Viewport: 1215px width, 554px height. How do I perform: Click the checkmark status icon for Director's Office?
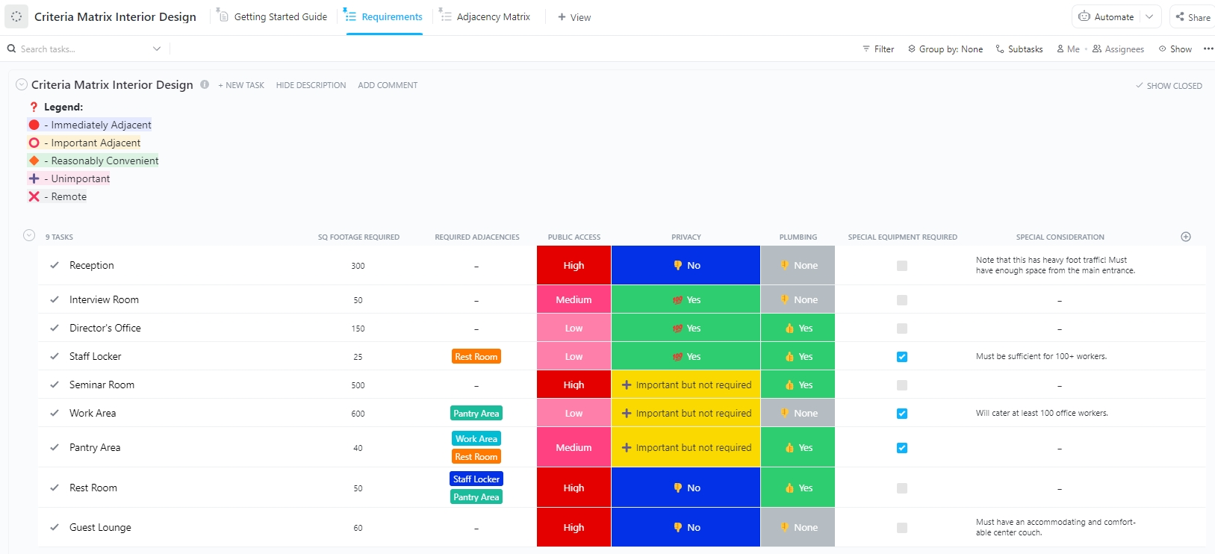tap(55, 328)
